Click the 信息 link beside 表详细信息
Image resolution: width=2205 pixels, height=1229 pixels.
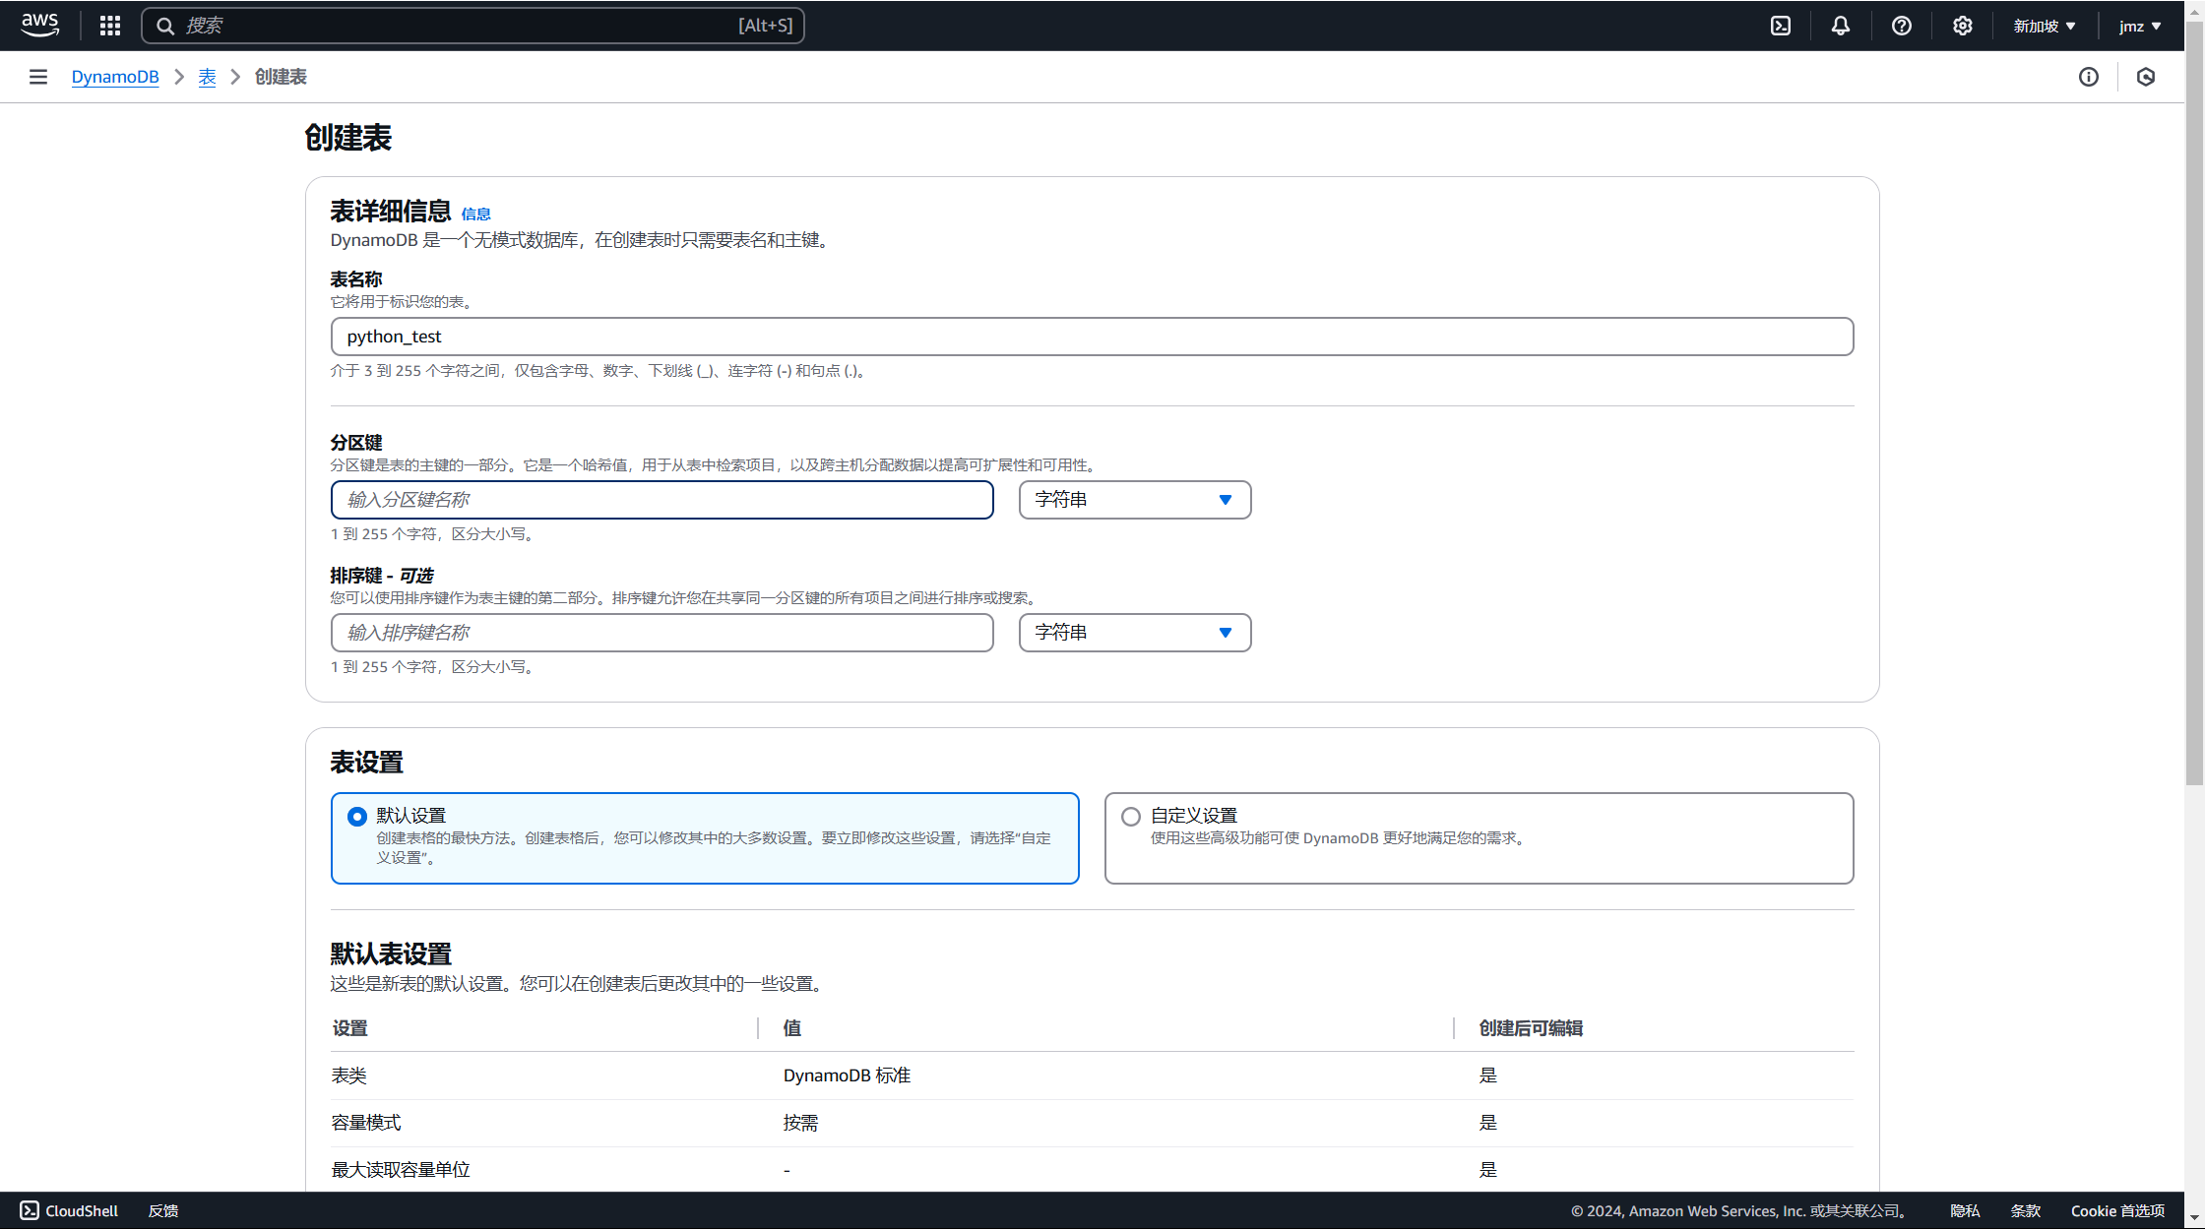click(x=475, y=214)
